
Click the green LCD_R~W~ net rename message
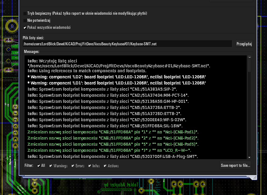click(109, 150)
